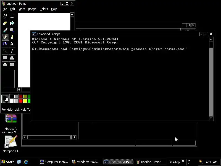
Task: Choose the Eraser tool in Paint
Action: click(5, 23)
